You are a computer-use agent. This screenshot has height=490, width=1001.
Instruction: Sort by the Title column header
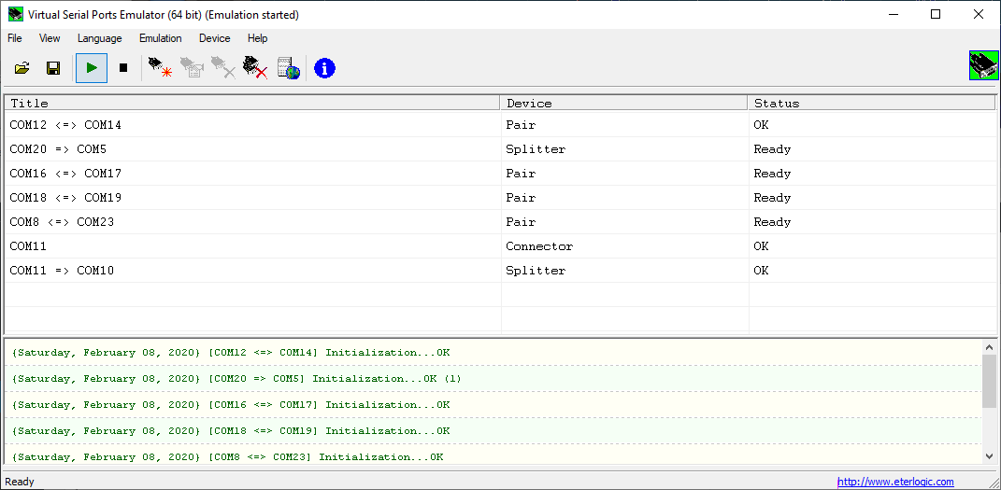(x=252, y=104)
